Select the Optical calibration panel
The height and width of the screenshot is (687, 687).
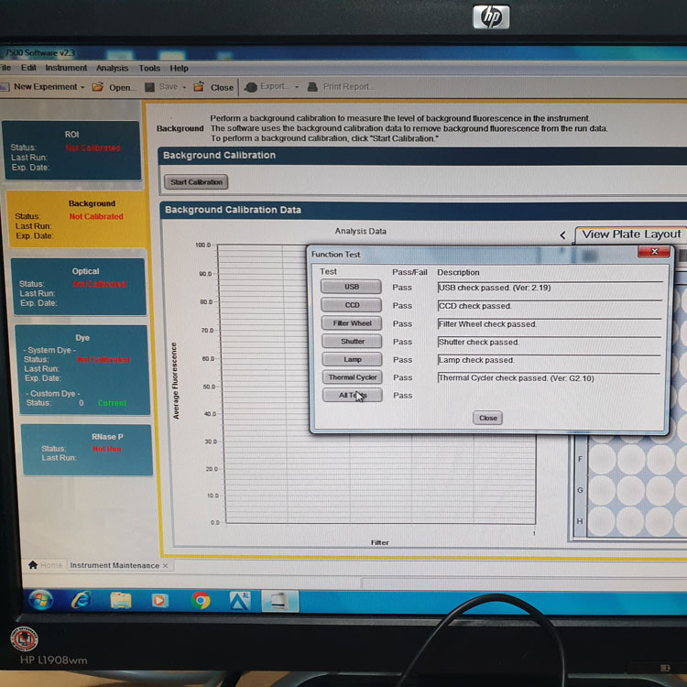click(78, 287)
